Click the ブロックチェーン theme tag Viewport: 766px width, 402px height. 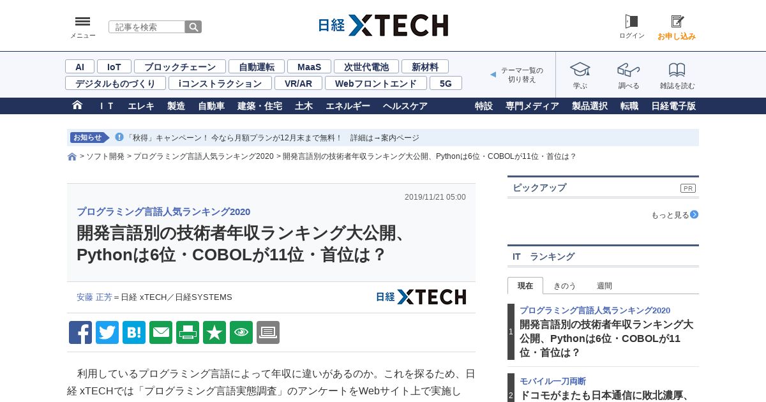pyautogui.click(x=180, y=66)
